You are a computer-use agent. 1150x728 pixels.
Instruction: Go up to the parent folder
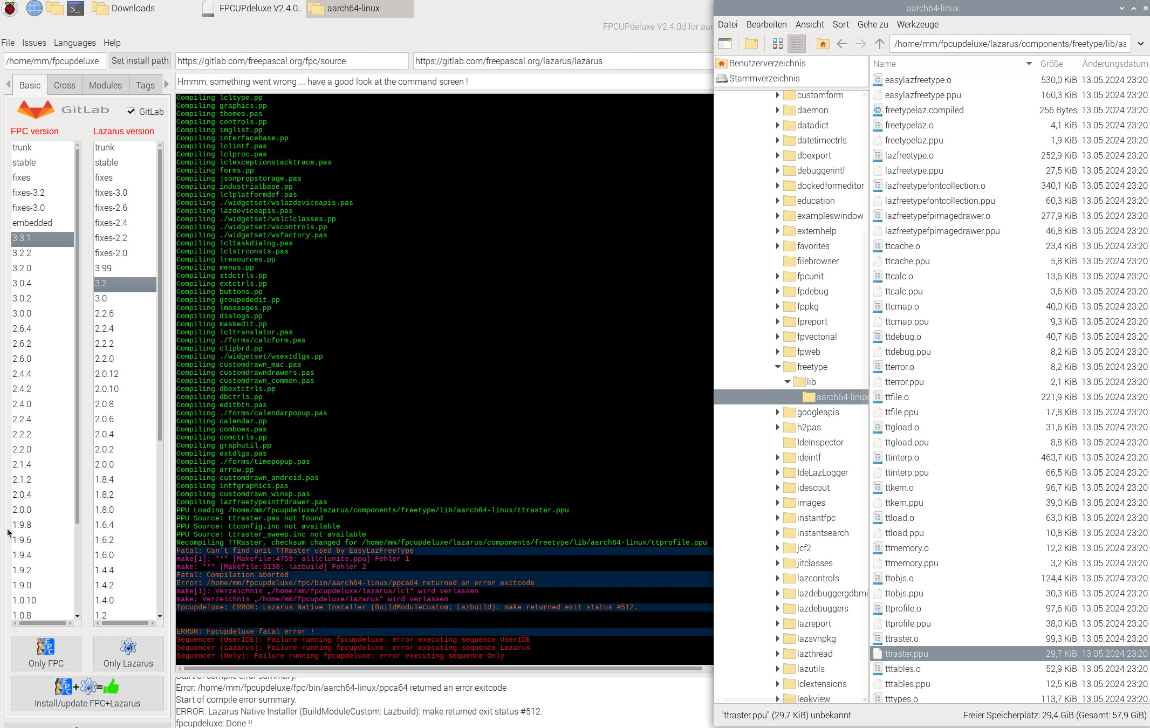880,44
